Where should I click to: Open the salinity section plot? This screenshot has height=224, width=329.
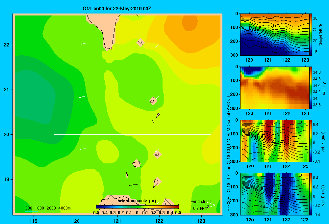[274, 88]
